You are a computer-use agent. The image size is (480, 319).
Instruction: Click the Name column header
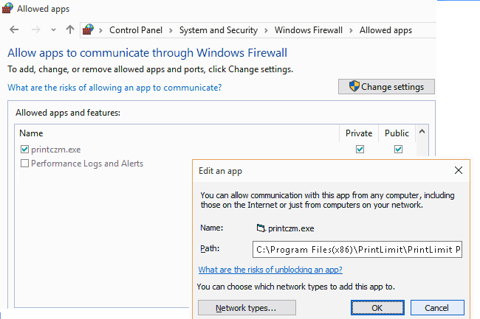[31, 133]
